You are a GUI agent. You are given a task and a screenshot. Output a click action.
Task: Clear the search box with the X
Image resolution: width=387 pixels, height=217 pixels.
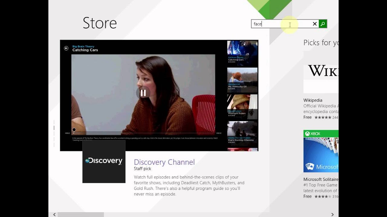(x=315, y=24)
